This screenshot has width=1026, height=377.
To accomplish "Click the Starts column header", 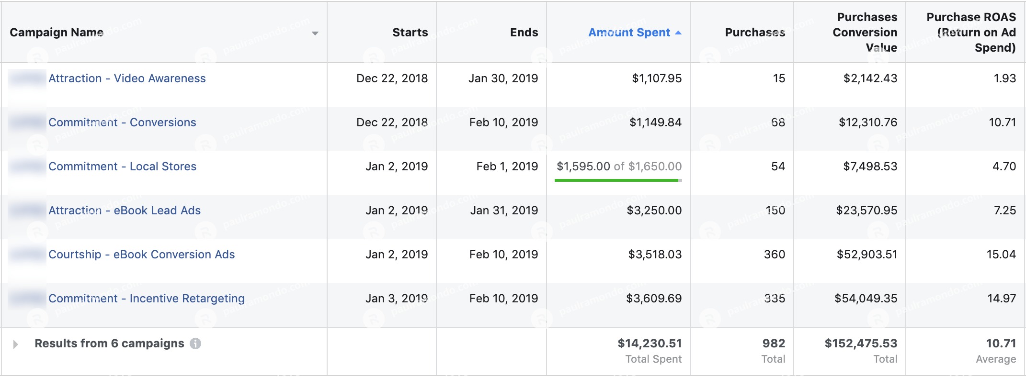I will pos(410,33).
